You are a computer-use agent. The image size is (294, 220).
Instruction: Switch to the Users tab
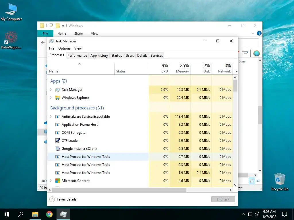click(x=130, y=55)
